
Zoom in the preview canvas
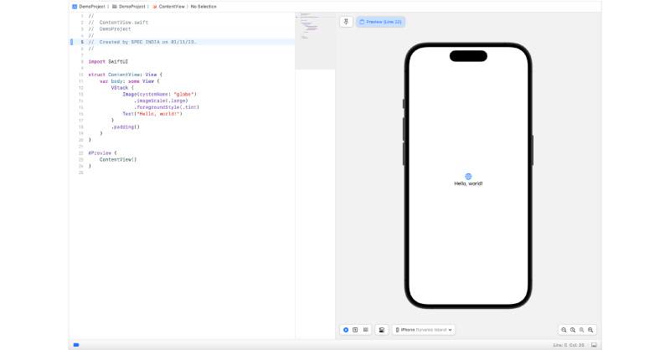[x=590, y=330]
